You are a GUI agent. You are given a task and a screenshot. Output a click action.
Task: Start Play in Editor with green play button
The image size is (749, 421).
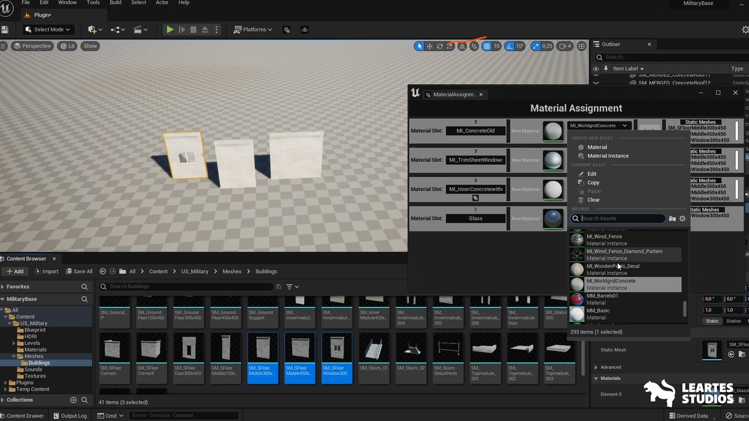point(170,29)
